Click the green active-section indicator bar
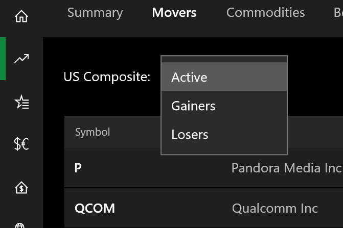 click(x=3, y=59)
